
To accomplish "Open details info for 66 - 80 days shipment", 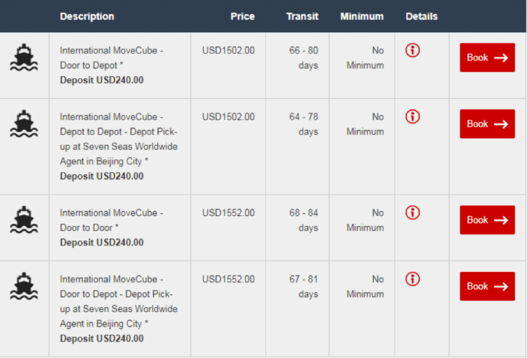I will click(x=412, y=50).
